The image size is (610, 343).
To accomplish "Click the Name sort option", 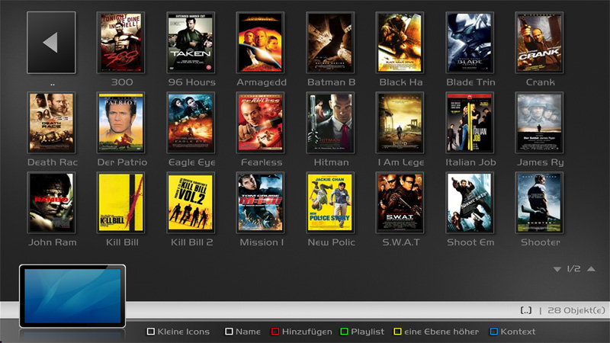I will pos(243,332).
